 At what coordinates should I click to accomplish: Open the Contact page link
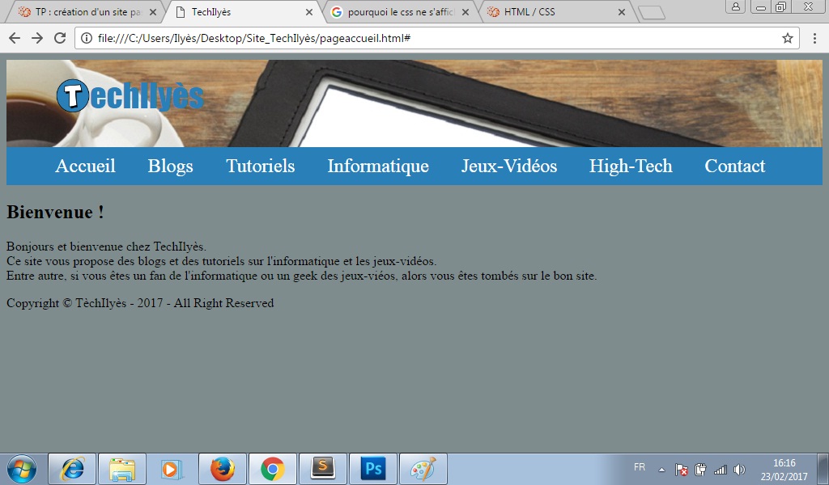734,167
